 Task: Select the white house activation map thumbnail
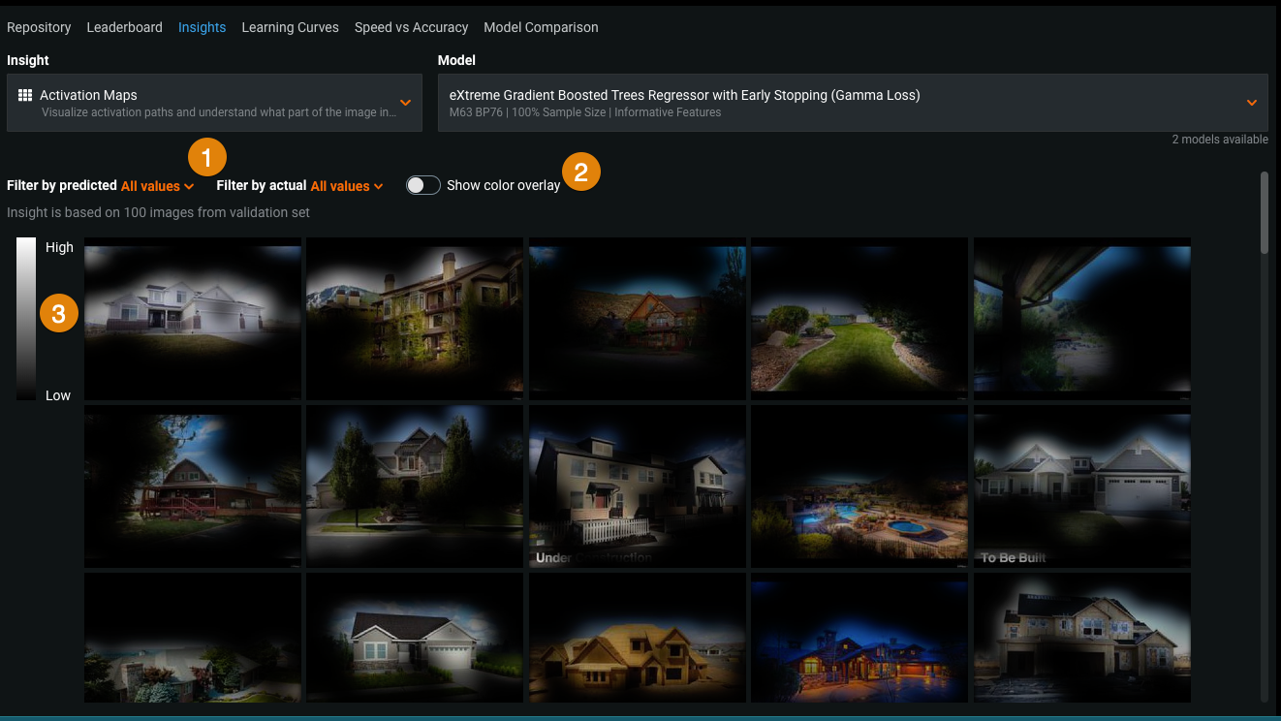(x=192, y=319)
